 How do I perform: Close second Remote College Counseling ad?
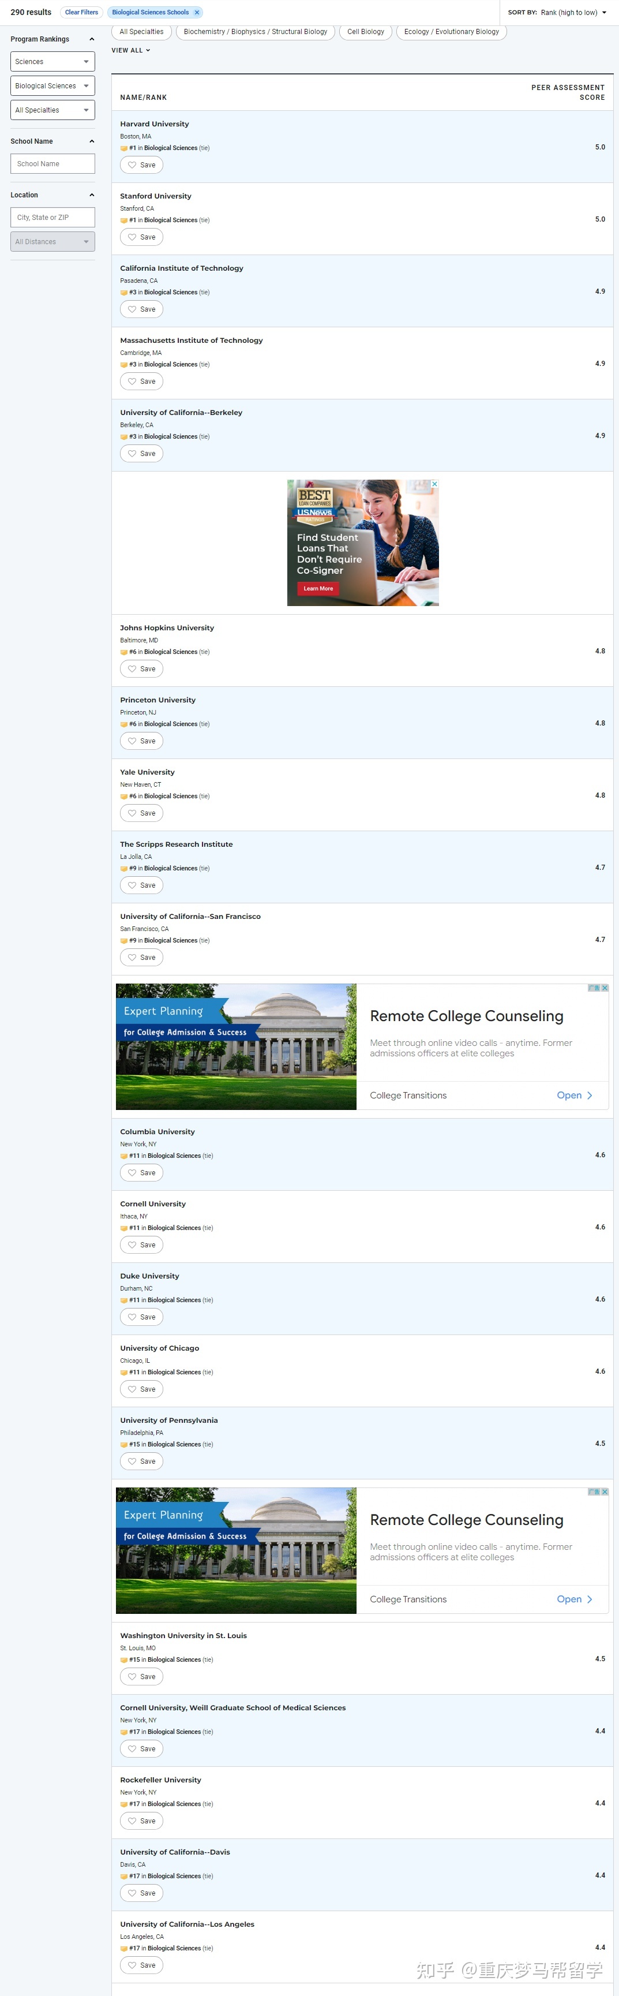pos(604,1492)
